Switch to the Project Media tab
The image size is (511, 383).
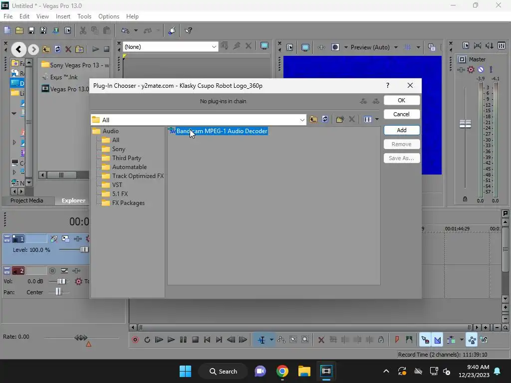[27, 200]
